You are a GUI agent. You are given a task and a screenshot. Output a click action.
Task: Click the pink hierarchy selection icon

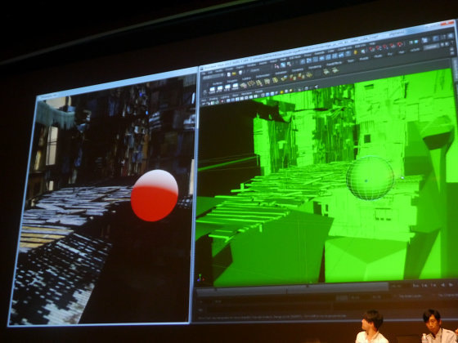pos(276,66)
